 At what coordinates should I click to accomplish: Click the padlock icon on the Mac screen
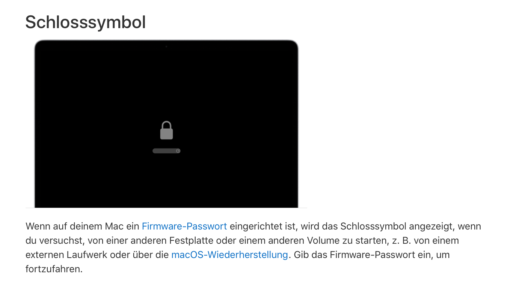coord(166,130)
